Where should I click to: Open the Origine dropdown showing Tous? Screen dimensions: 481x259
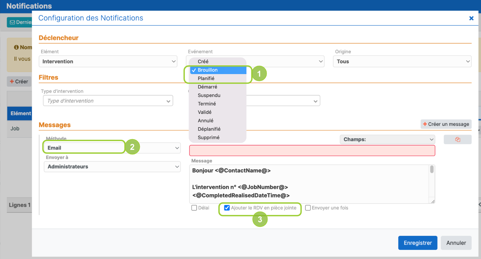coord(402,61)
